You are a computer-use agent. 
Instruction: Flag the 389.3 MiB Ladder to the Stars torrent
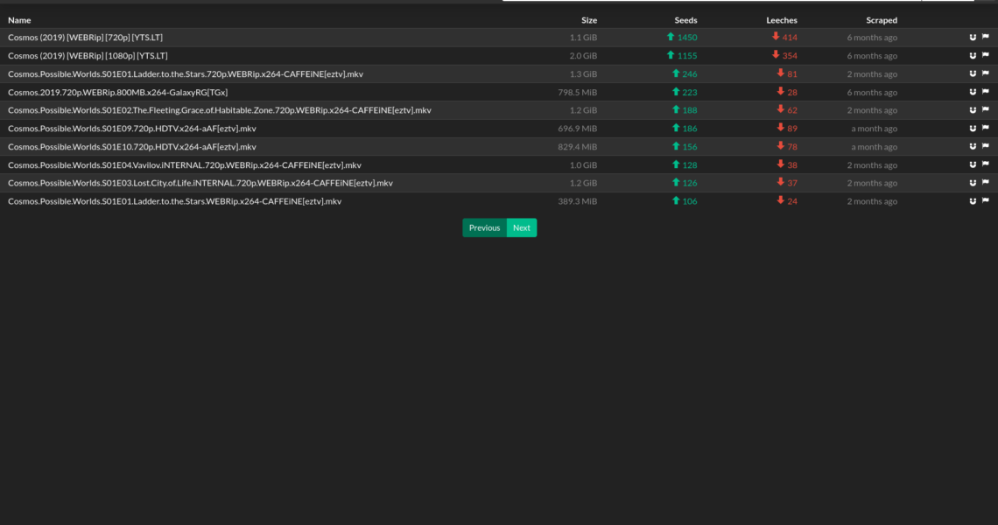(985, 201)
